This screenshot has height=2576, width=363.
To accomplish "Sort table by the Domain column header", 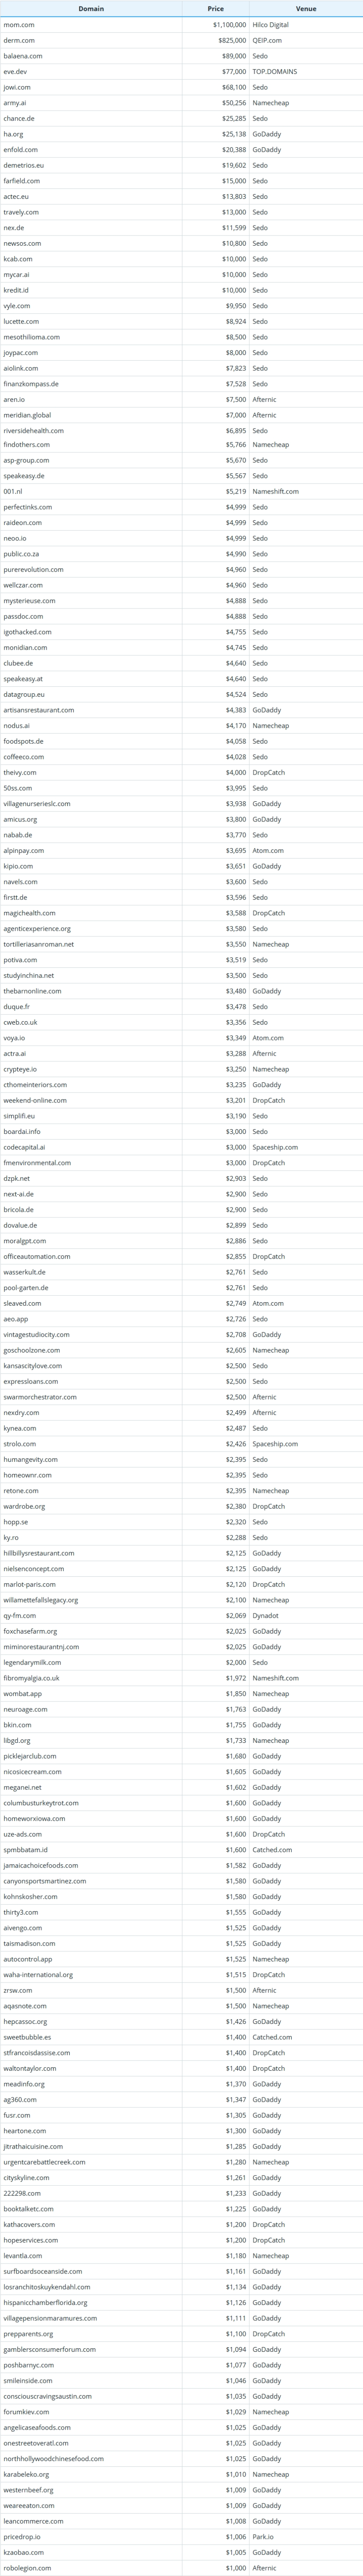I will [91, 8].
